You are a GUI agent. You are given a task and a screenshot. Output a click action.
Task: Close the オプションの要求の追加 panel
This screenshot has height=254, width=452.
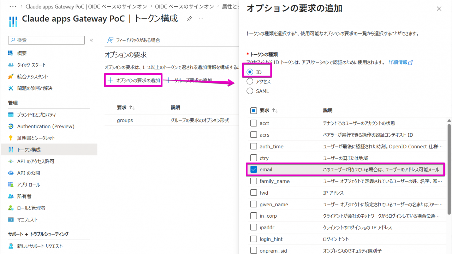pos(439,9)
